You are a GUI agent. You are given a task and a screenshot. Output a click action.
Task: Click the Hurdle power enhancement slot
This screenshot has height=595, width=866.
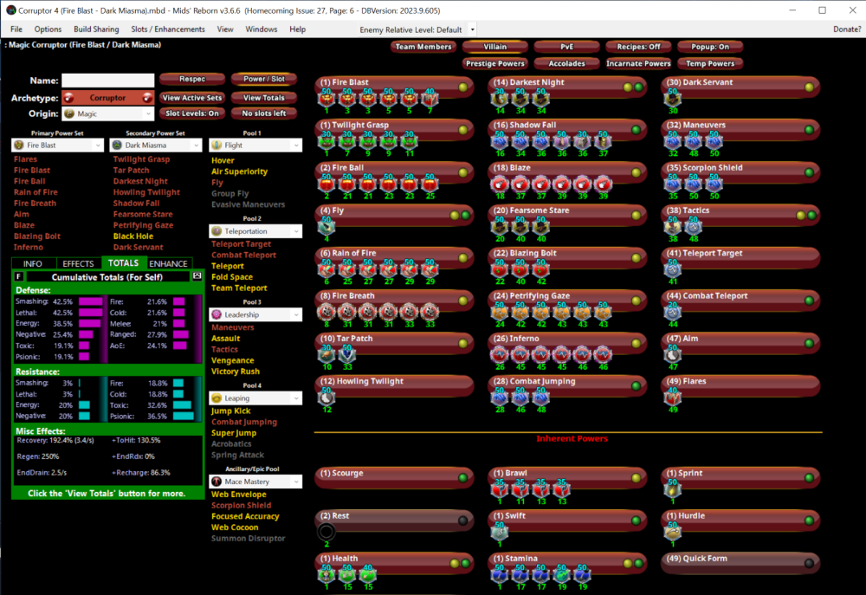point(673,532)
